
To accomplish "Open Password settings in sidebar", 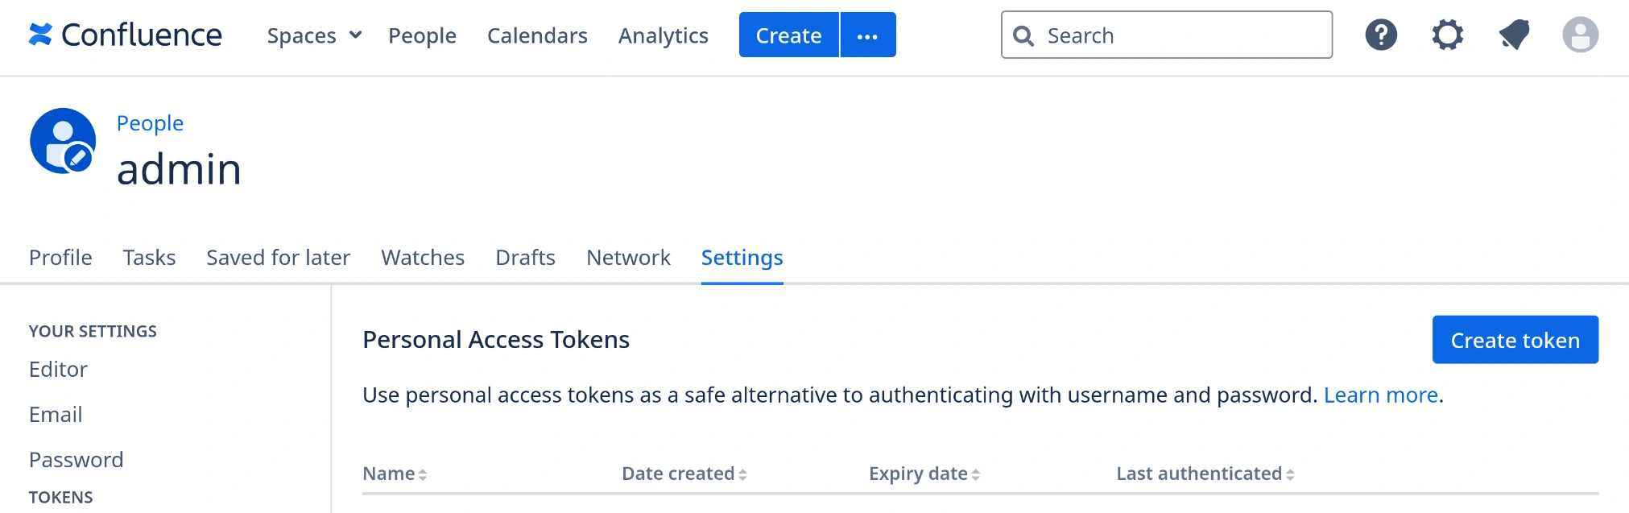I will [x=76, y=460].
